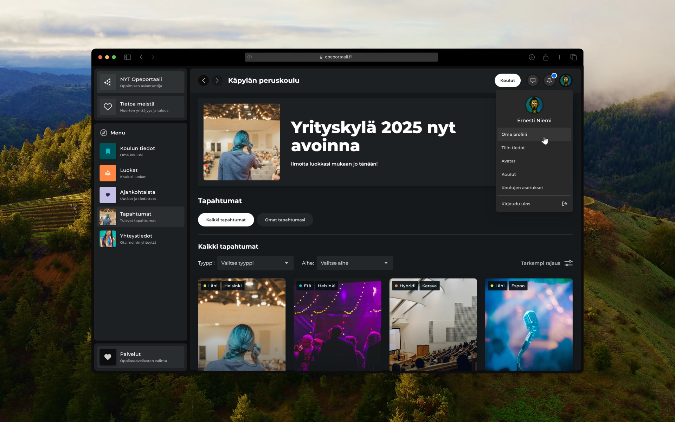Click the Safari share icon

(x=546, y=57)
